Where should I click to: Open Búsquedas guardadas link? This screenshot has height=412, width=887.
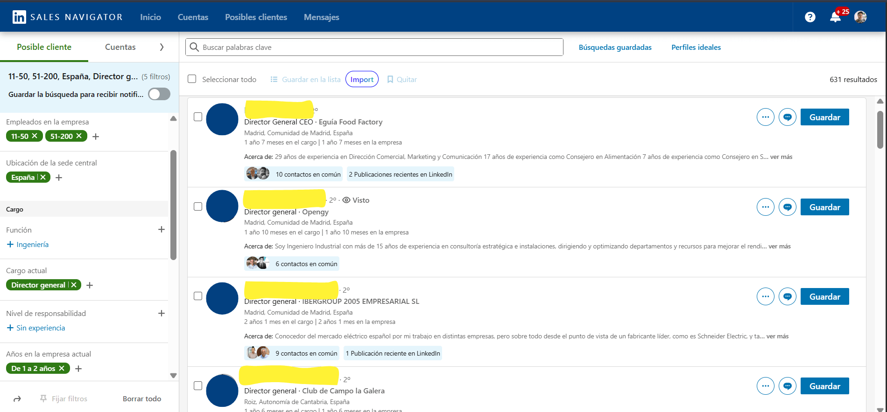pos(615,47)
